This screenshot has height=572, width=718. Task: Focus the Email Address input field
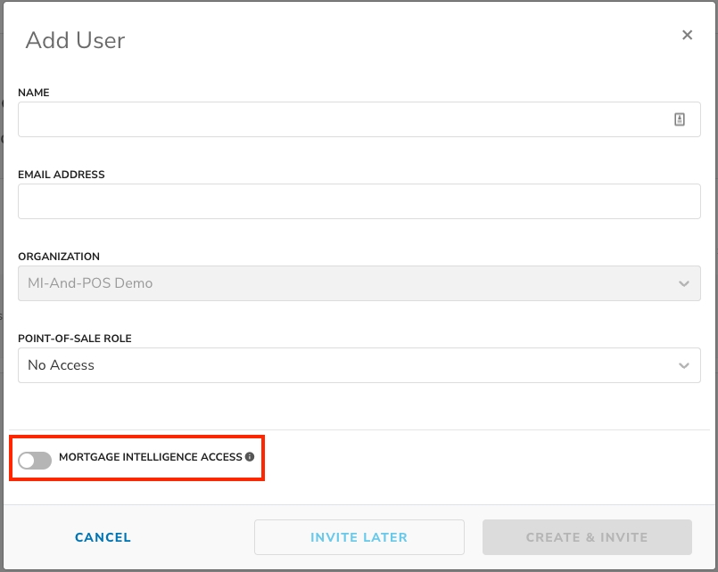[359, 201]
